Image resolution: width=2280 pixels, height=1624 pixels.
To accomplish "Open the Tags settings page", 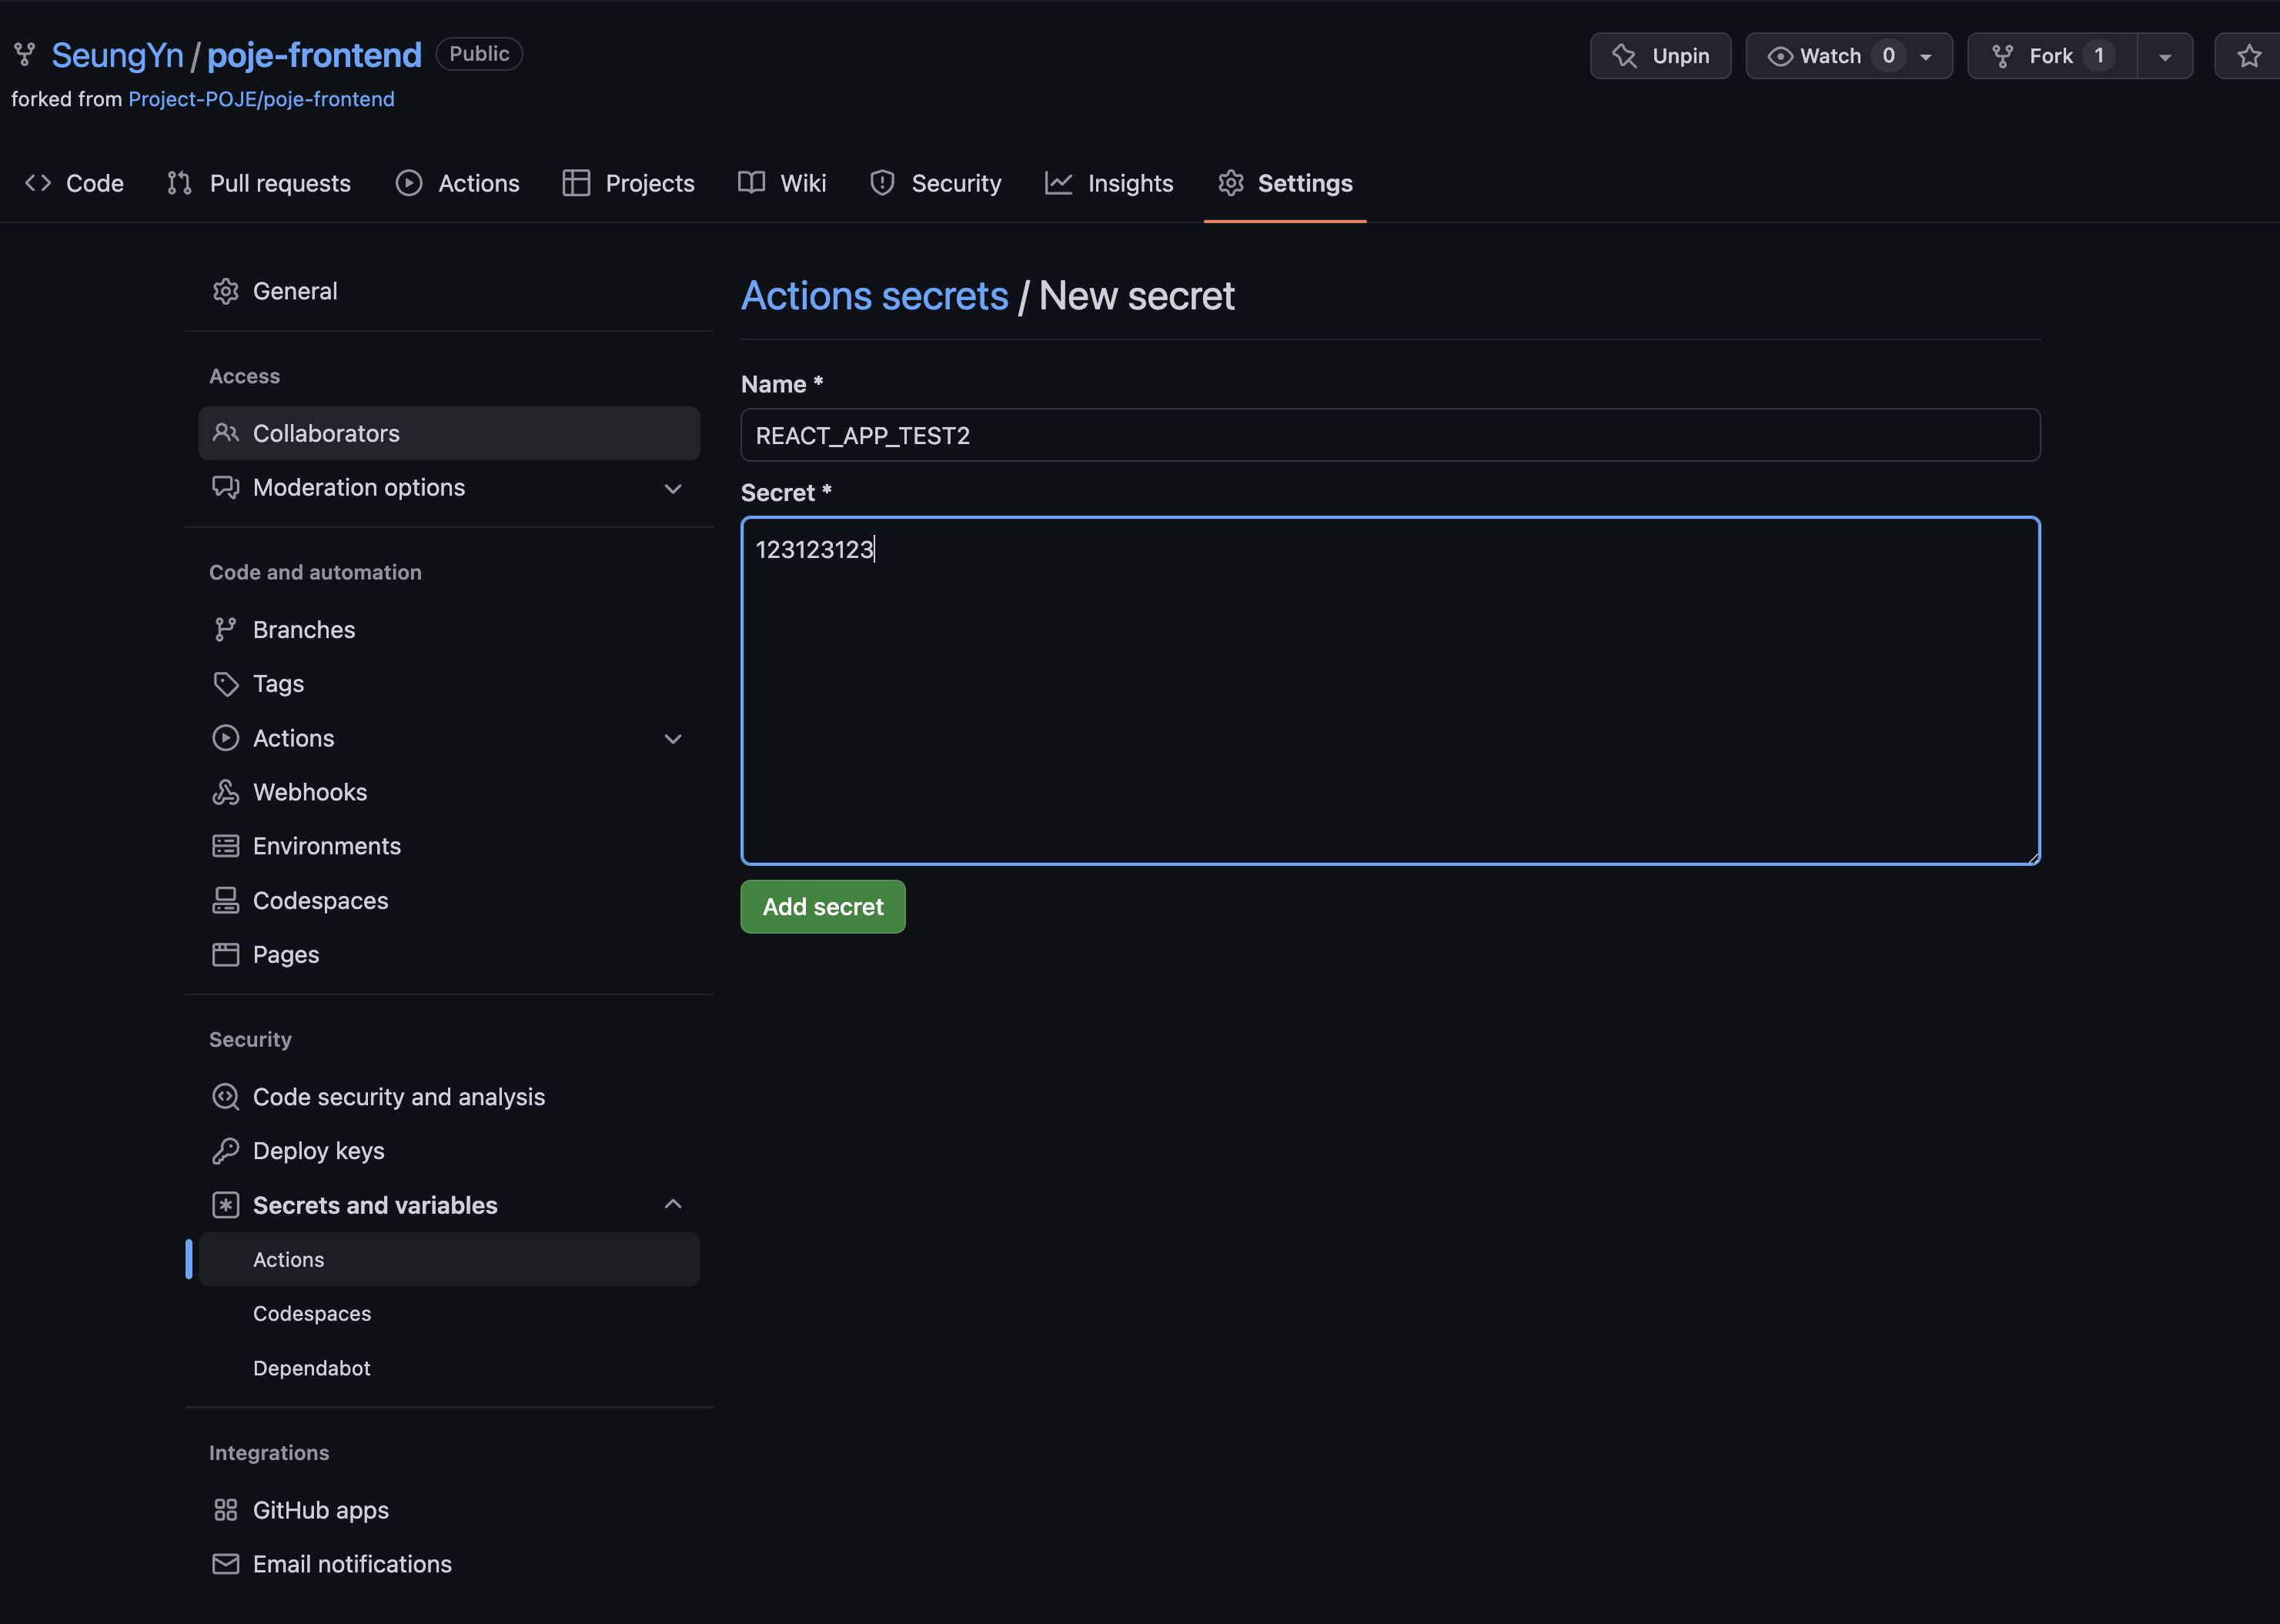I will pyautogui.click(x=449, y=684).
